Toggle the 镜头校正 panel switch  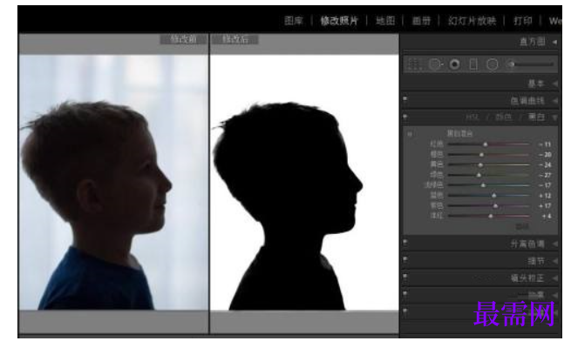pos(405,277)
